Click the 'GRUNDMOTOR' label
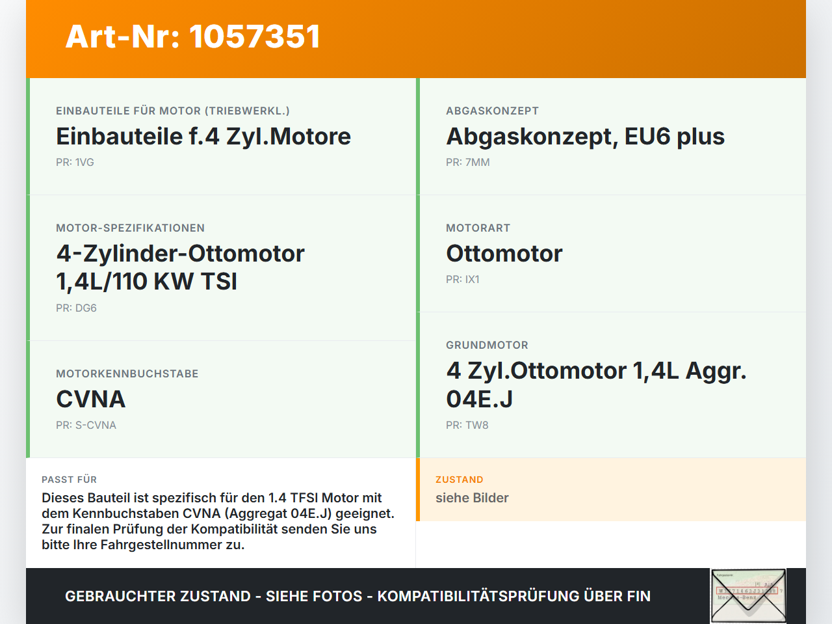 (x=487, y=345)
